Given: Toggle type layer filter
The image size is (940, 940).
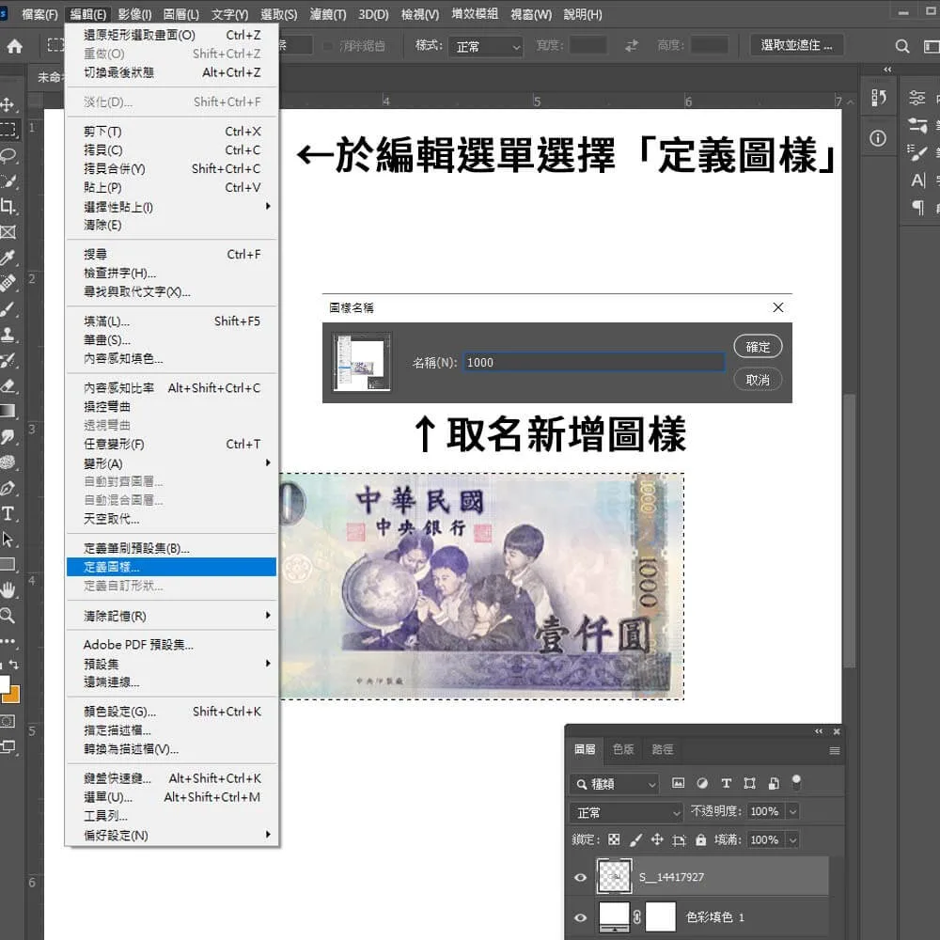Looking at the screenshot, I should (x=726, y=783).
